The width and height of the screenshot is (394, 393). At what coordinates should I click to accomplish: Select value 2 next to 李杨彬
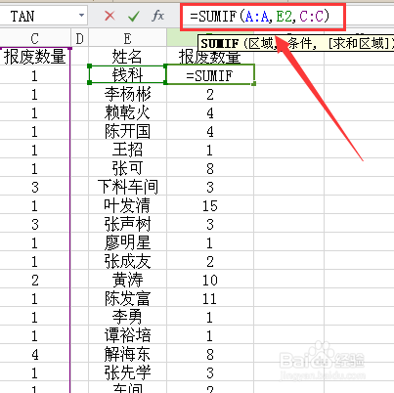click(210, 94)
